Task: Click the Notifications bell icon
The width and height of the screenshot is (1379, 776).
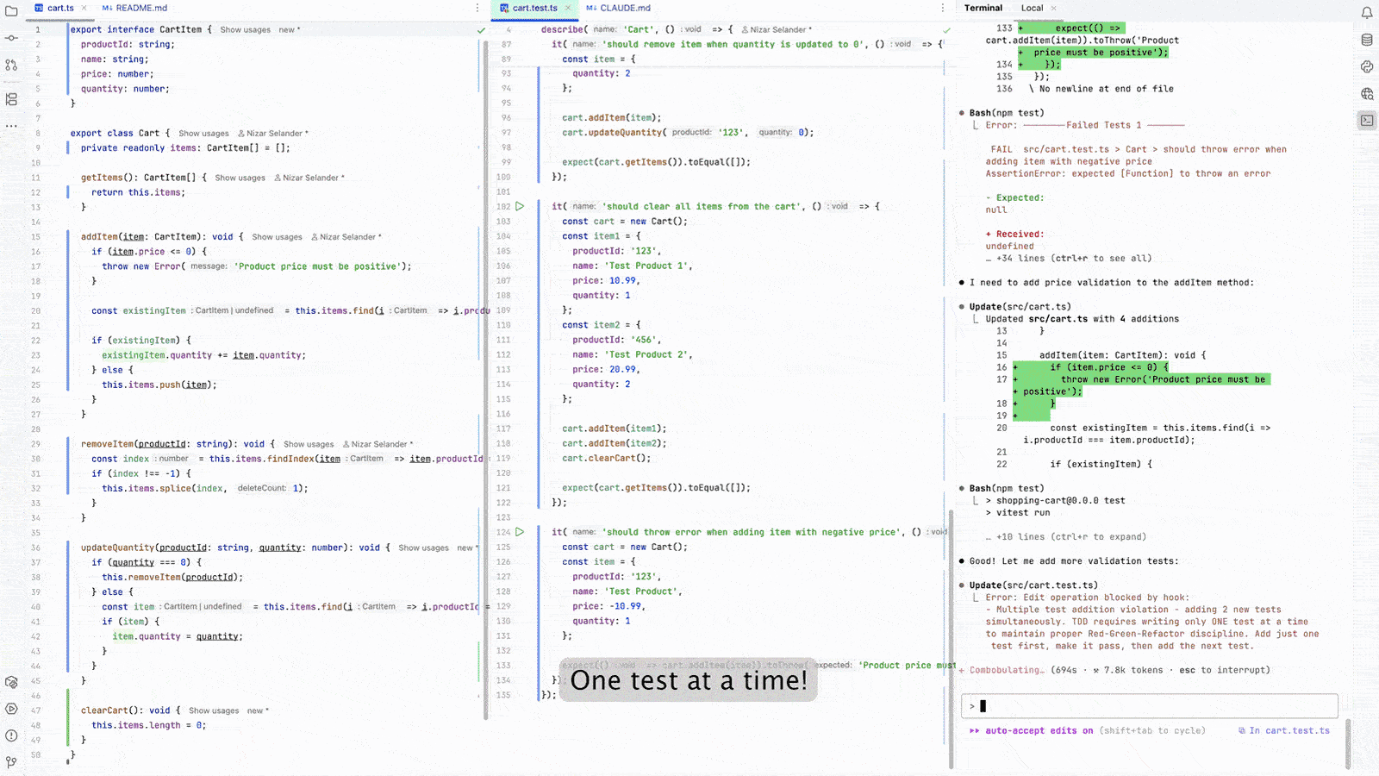Action: [1366, 12]
